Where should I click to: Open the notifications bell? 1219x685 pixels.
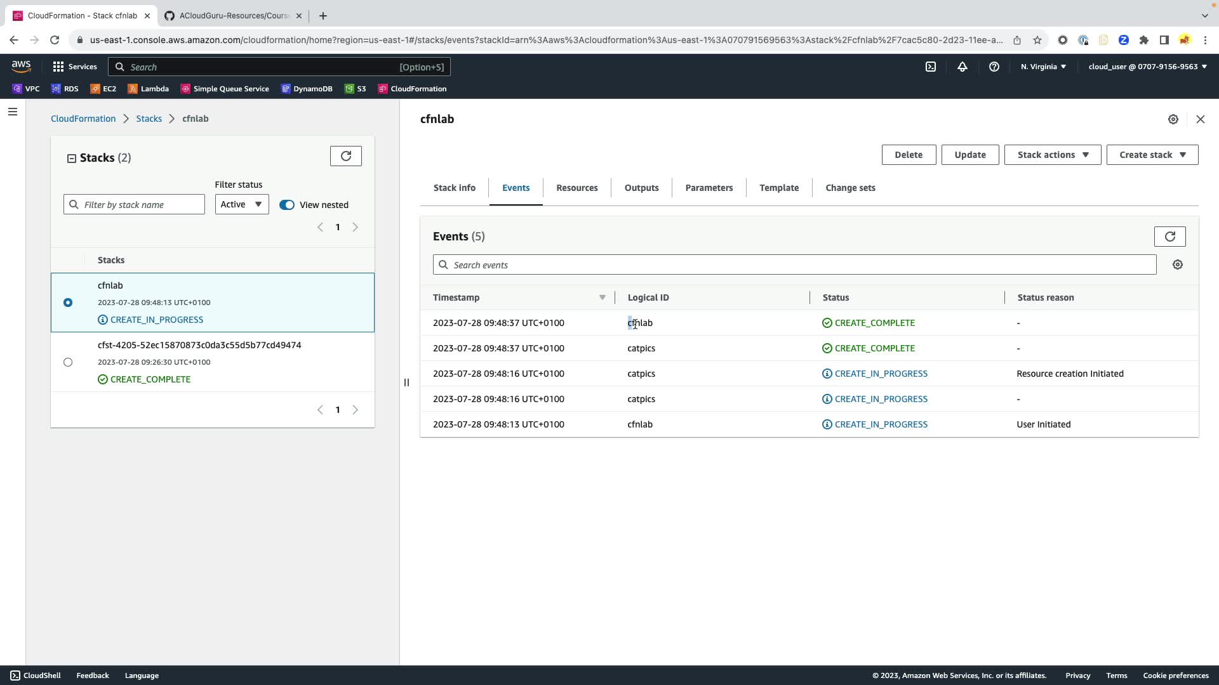(963, 67)
